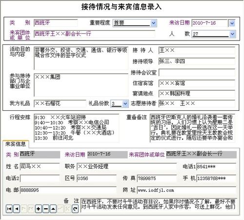The image size is (244, 220).
Task: Click the 职务 field with ××业务经理
Action: (126, 166)
